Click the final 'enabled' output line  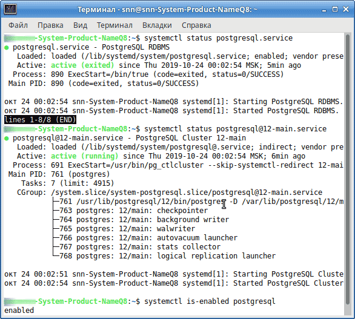(x=19, y=311)
